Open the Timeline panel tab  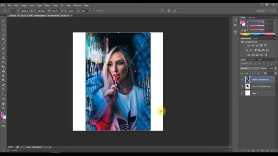(14, 150)
